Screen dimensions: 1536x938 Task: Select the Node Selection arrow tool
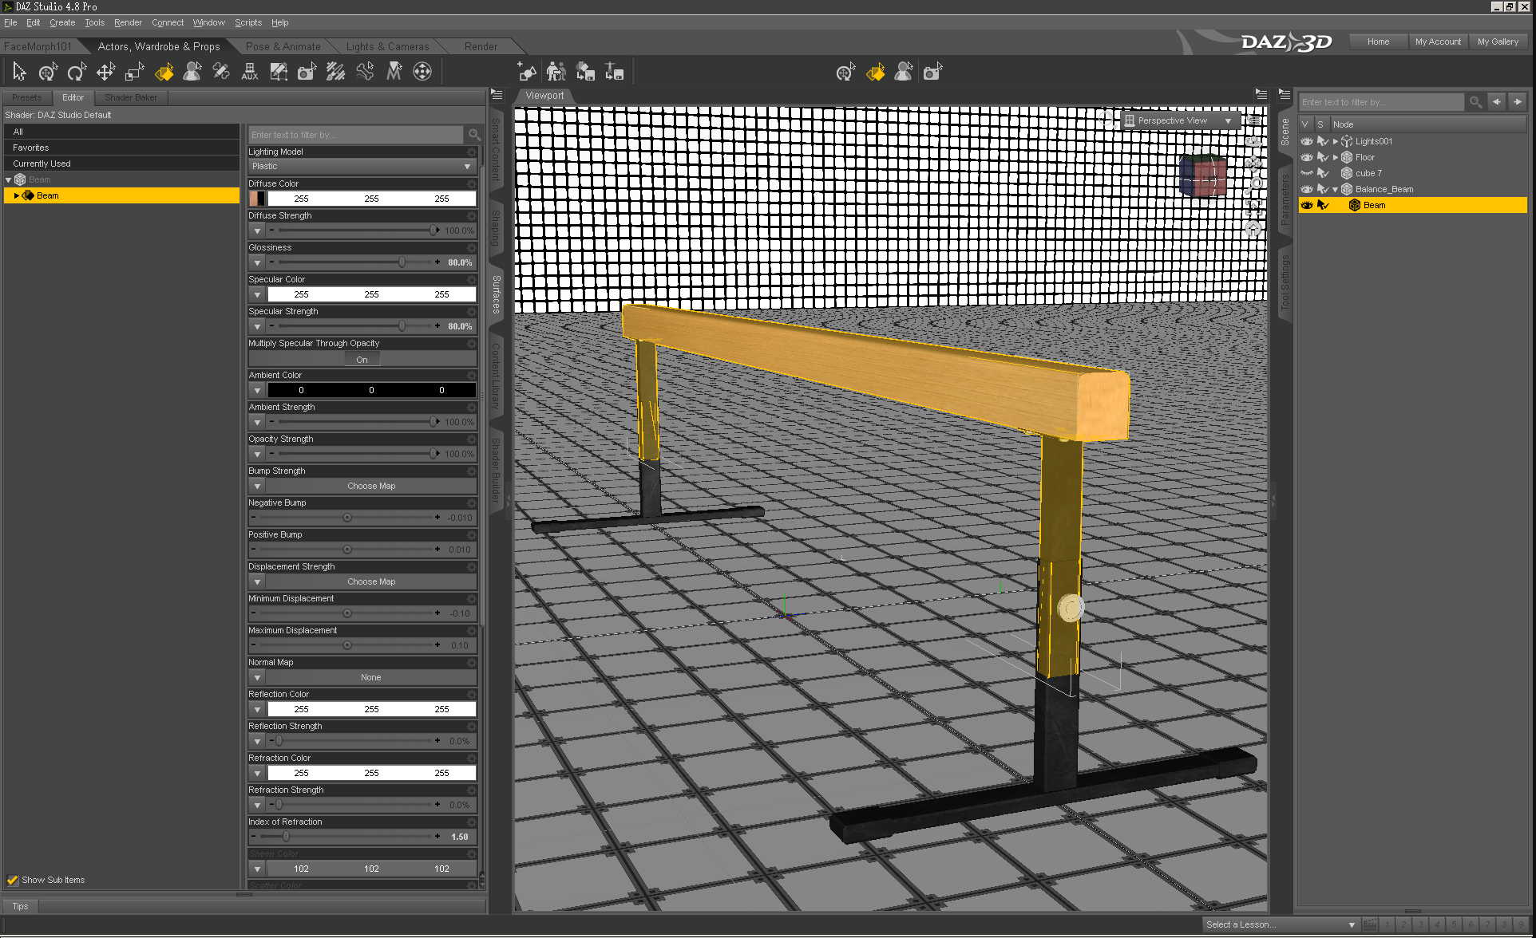pos(19,73)
